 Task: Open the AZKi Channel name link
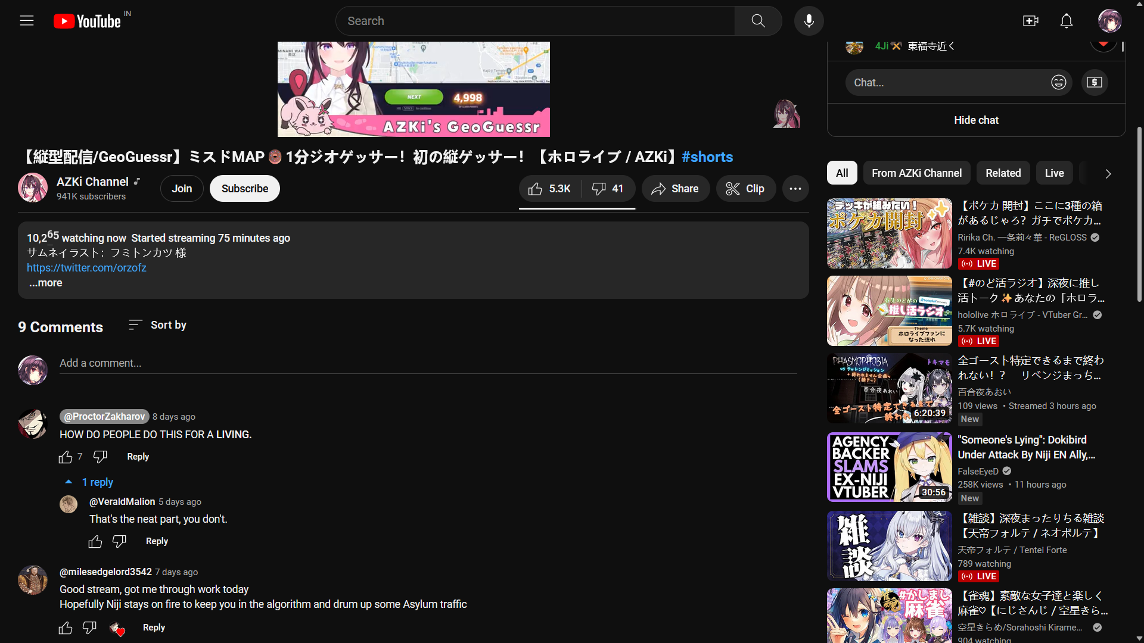point(92,182)
